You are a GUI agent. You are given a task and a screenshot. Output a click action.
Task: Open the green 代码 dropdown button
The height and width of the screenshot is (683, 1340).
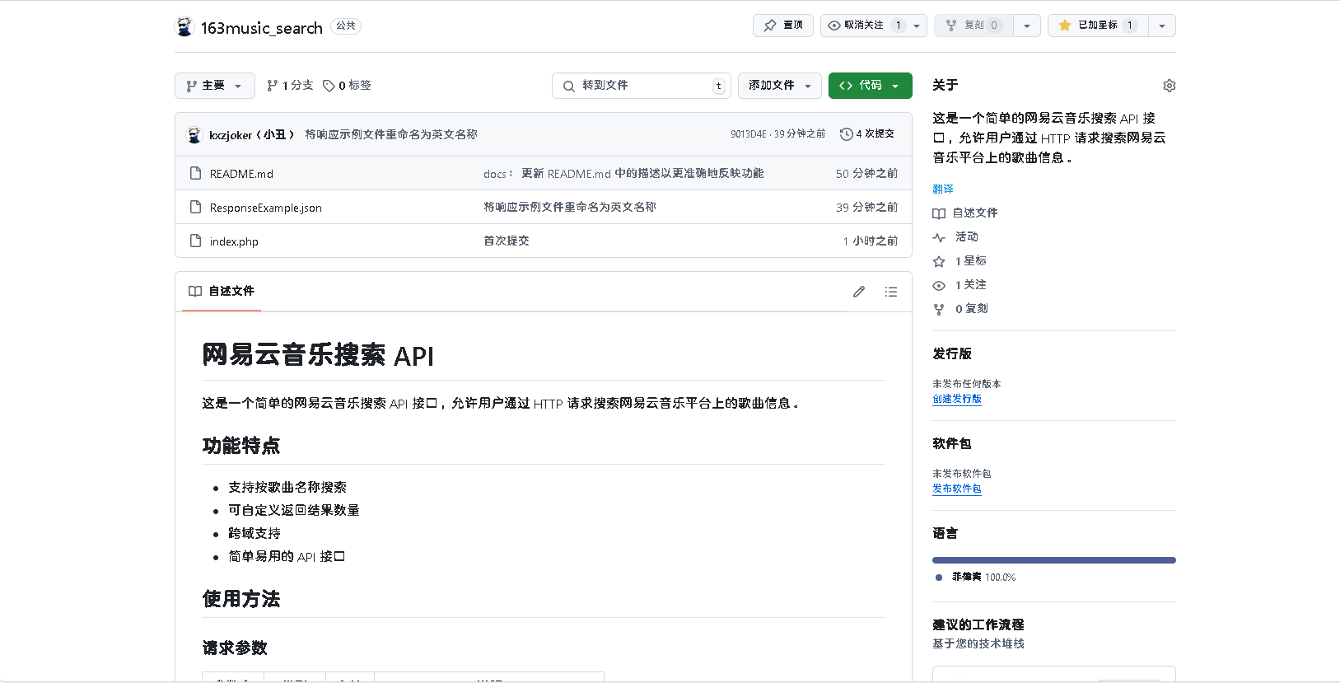click(870, 86)
